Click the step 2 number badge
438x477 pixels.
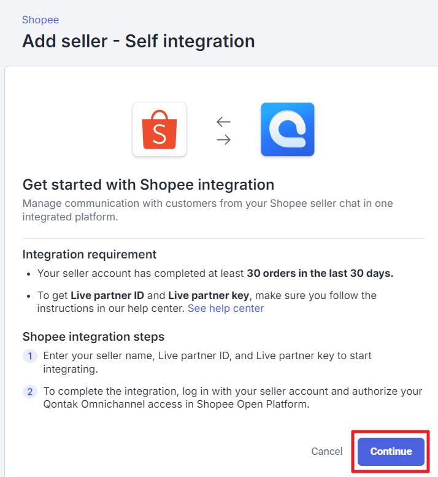30,392
